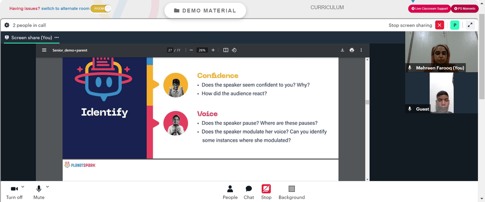Click the PDF vertical scrollbar thumb
This screenshot has width=485, height=202.
pos(367,102)
